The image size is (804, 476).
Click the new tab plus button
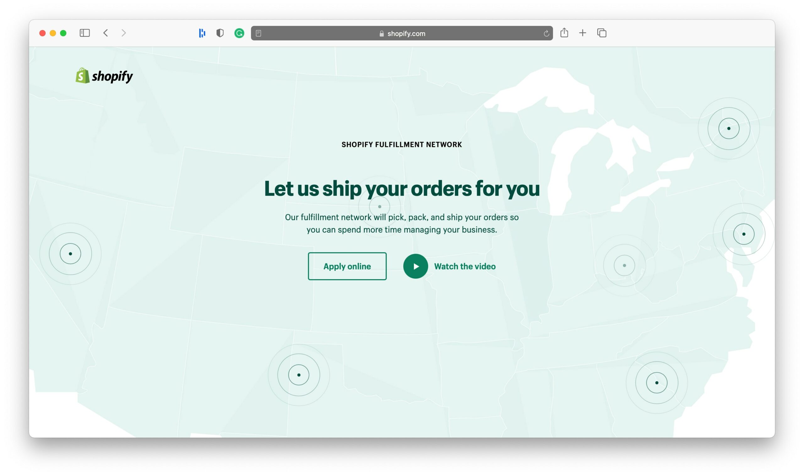point(583,32)
